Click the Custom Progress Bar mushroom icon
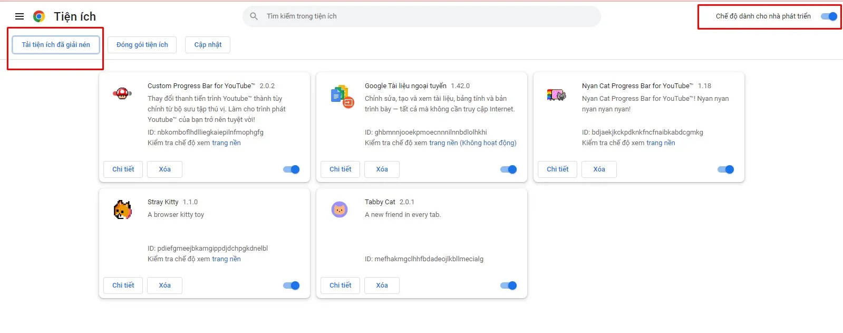This screenshot has height=333, width=843. pos(122,93)
